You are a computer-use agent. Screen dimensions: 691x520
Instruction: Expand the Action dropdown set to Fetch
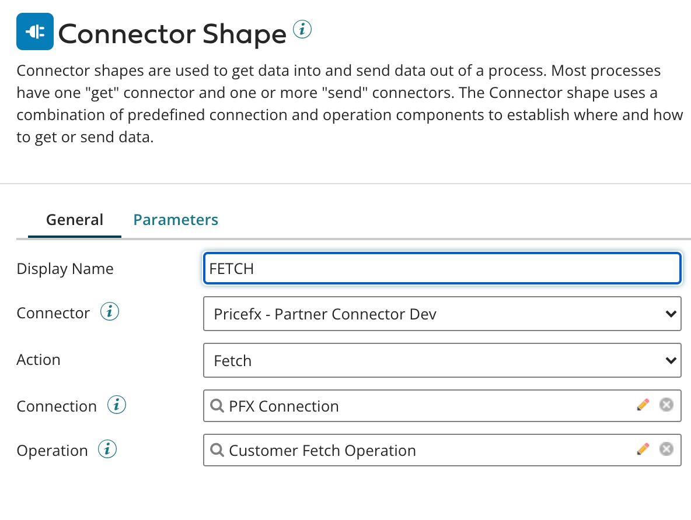(442, 360)
